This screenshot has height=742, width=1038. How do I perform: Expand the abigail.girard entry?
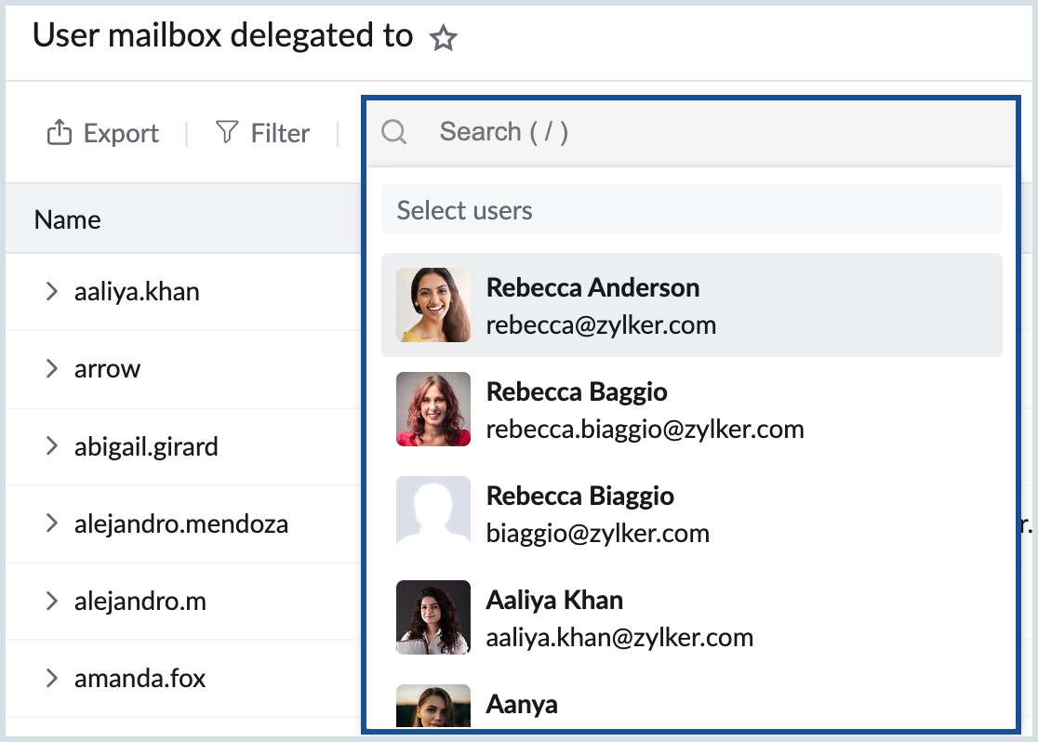pyautogui.click(x=52, y=446)
